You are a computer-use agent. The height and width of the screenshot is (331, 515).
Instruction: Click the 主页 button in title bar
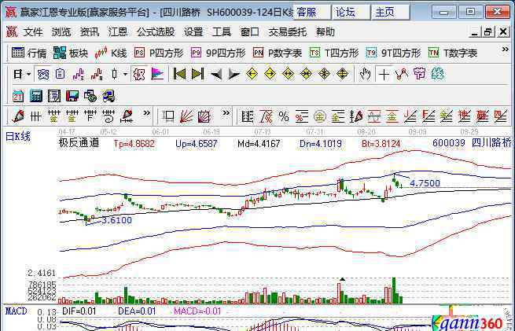pos(391,12)
